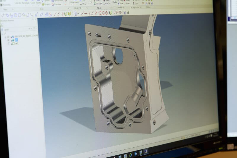Open Internet Explorer from the taskbar
The image size is (237, 158).
click(130, 154)
